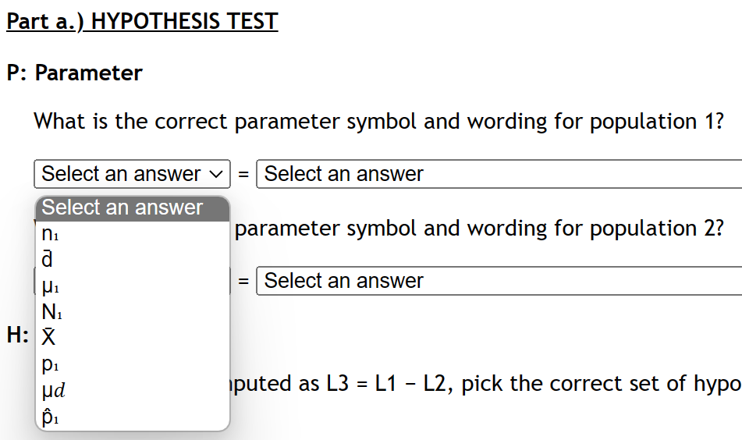Screen dimensions: 742x440
Task: Open the population 1 symbol dropdown
Action: (x=132, y=174)
